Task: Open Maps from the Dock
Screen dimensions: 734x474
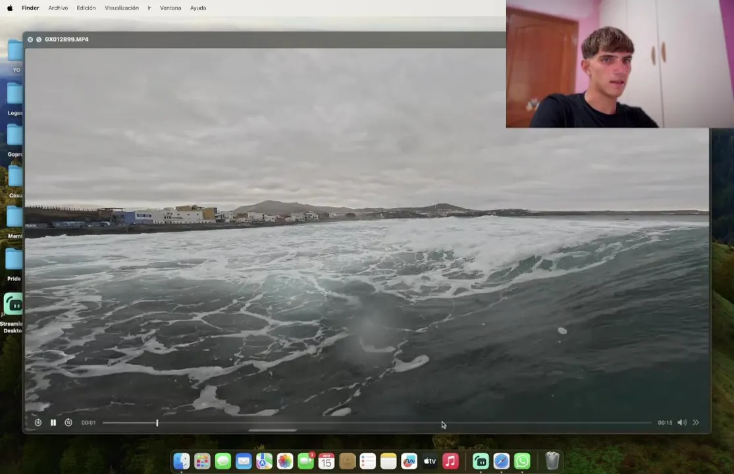Action: (264, 461)
